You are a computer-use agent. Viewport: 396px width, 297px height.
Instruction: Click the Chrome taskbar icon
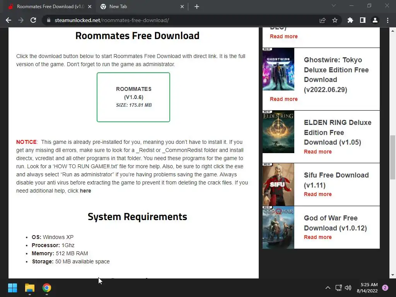coord(47,288)
